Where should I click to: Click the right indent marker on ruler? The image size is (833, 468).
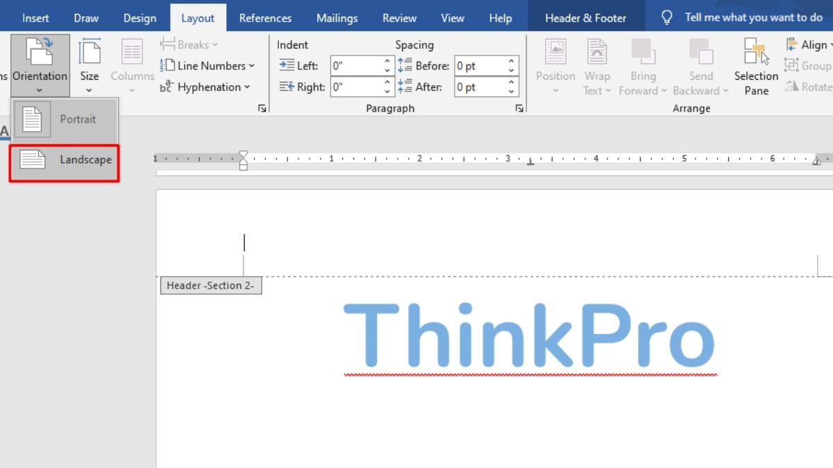[x=816, y=162]
